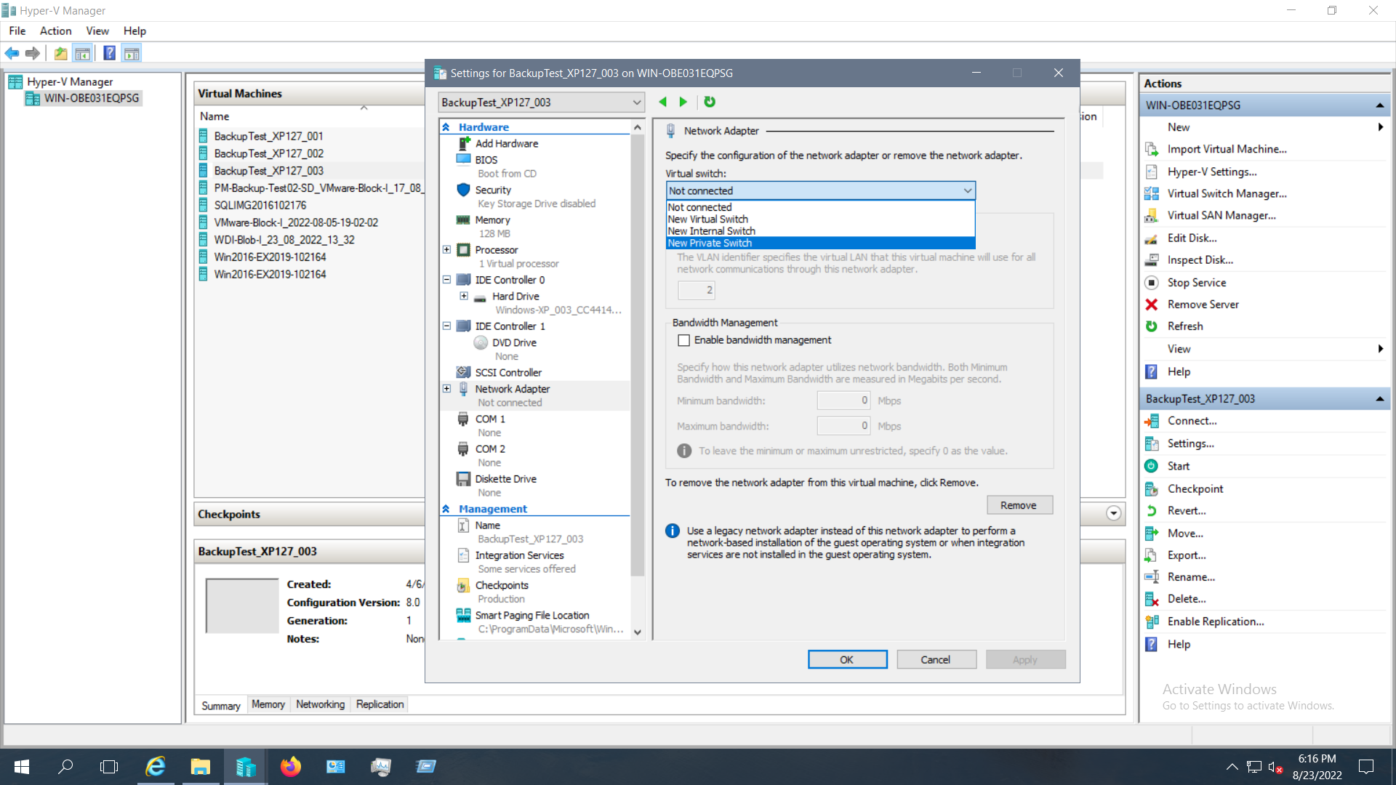Select SQLIMG2016102176 virtual machine
This screenshot has width=1396, height=785.
coord(260,205)
